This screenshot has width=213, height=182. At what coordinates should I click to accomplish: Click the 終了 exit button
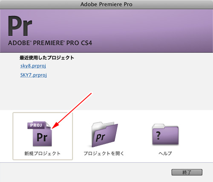click(x=187, y=172)
